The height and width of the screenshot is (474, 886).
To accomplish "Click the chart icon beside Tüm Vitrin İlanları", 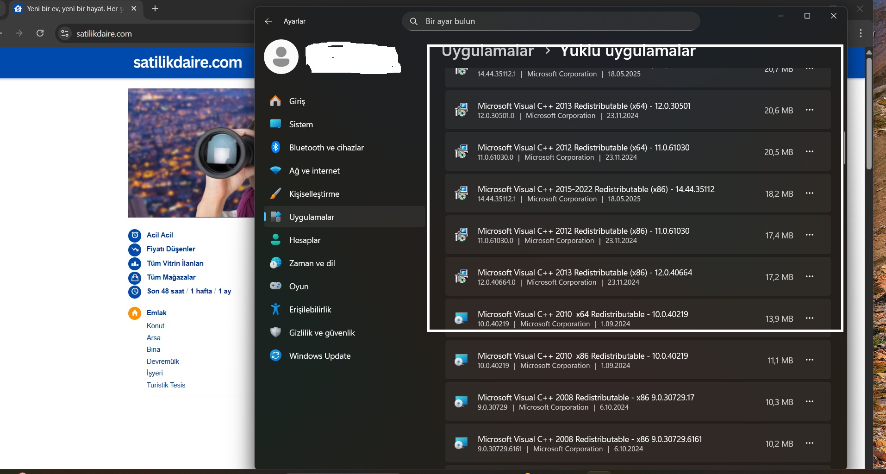I will 135,263.
